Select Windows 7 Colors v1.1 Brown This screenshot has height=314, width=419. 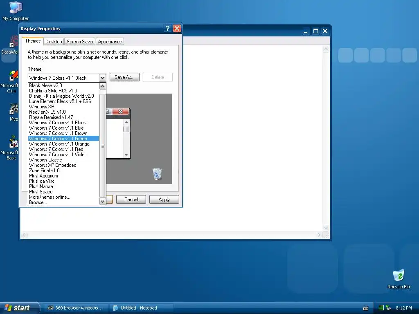tap(63, 133)
